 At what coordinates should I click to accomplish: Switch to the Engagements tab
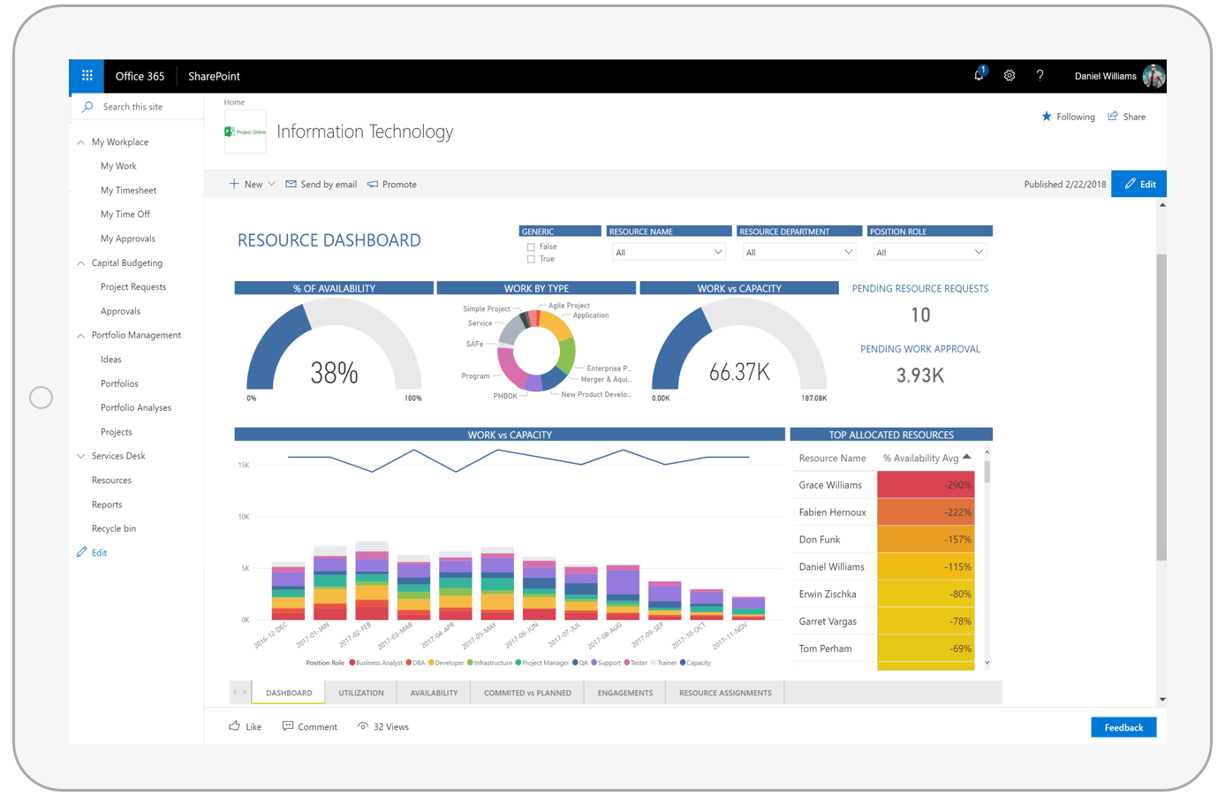point(625,693)
